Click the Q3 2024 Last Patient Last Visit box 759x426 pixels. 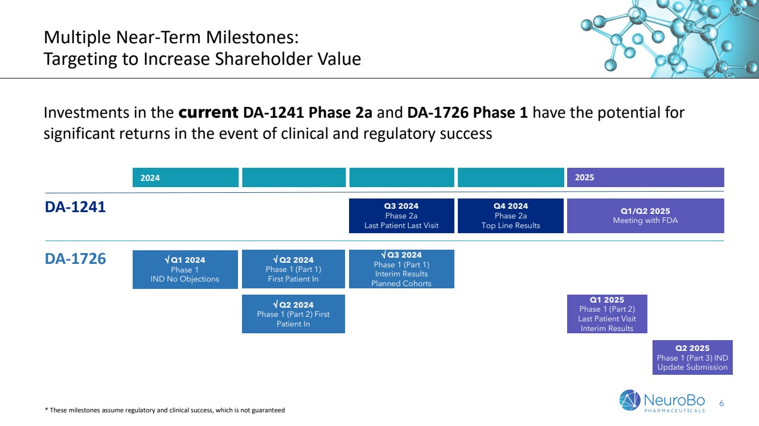pyautogui.click(x=401, y=216)
